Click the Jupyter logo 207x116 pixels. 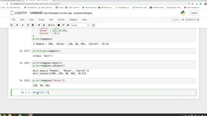tap(19, 13)
